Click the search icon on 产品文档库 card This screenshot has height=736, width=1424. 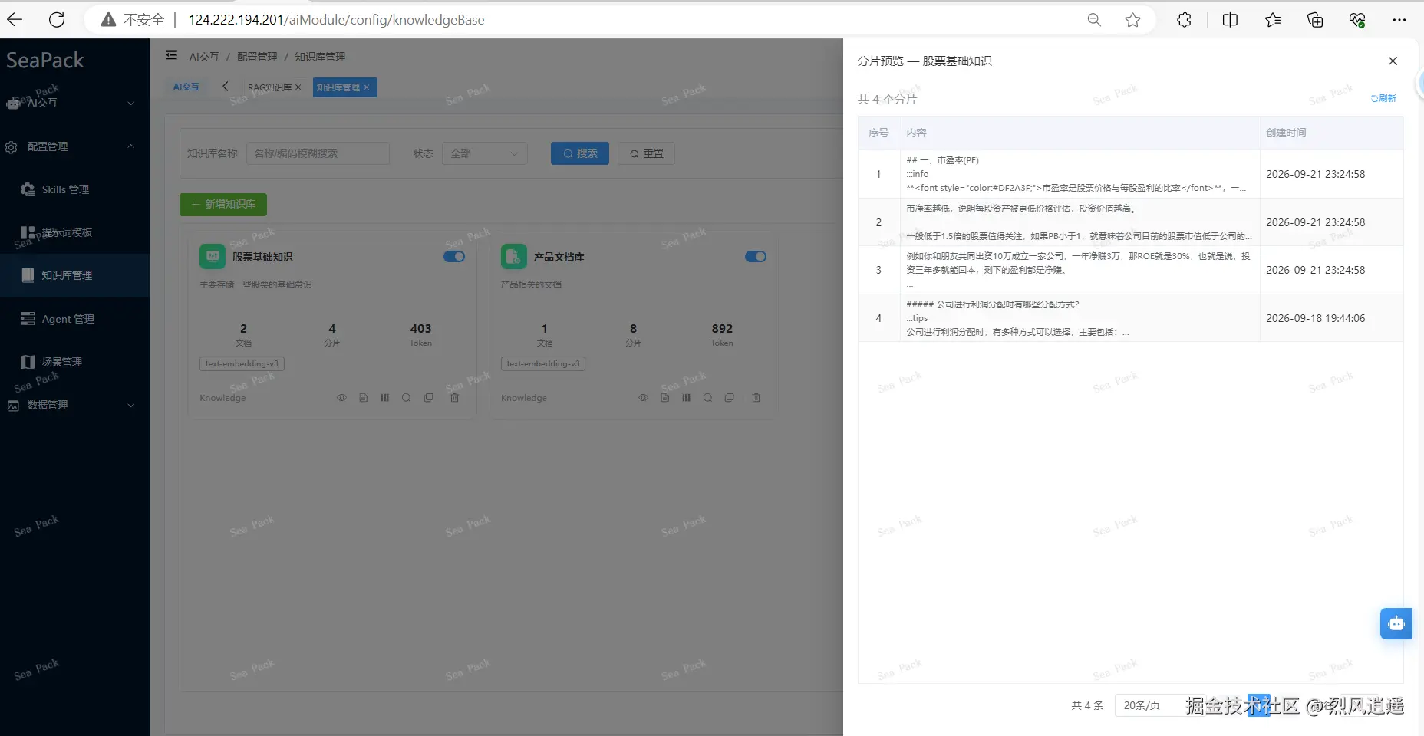pos(707,398)
